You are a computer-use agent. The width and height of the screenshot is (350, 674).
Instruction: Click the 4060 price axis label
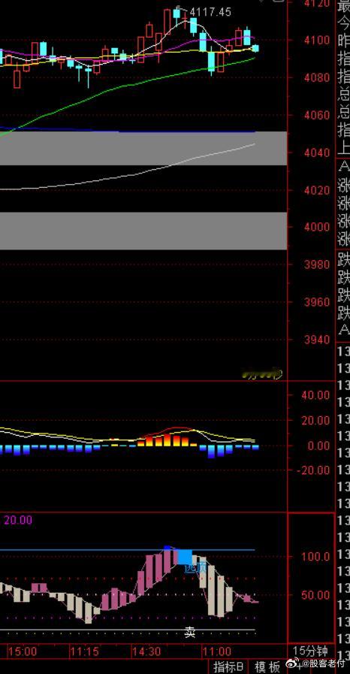point(318,115)
